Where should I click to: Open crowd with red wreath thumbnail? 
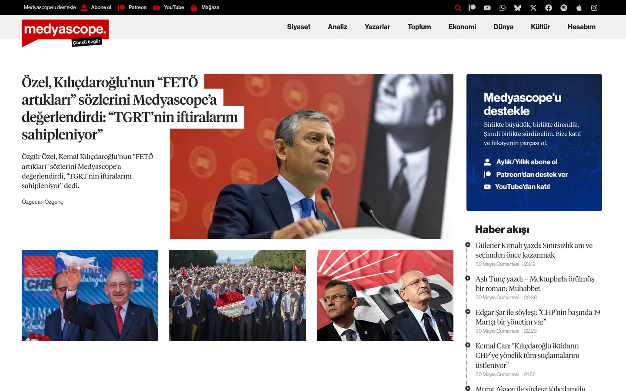point(237,295)
